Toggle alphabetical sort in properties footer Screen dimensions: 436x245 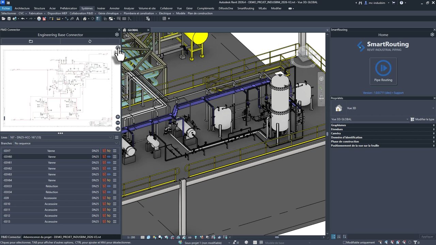(340, 236)
